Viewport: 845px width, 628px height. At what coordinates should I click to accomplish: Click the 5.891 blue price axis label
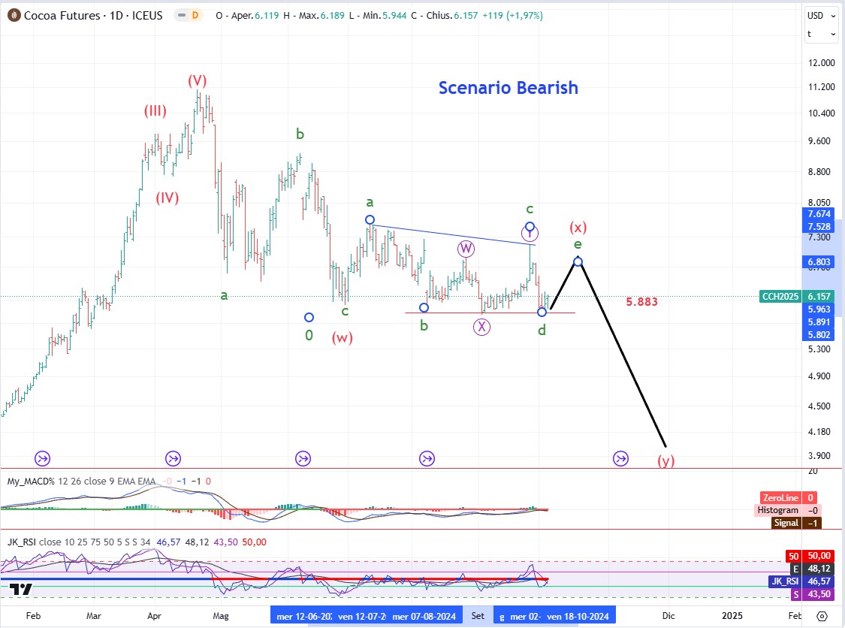(819, 322)
